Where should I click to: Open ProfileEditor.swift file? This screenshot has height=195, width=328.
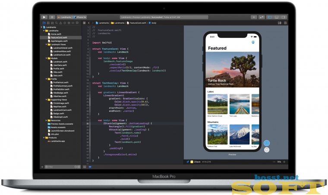point(60,89)
